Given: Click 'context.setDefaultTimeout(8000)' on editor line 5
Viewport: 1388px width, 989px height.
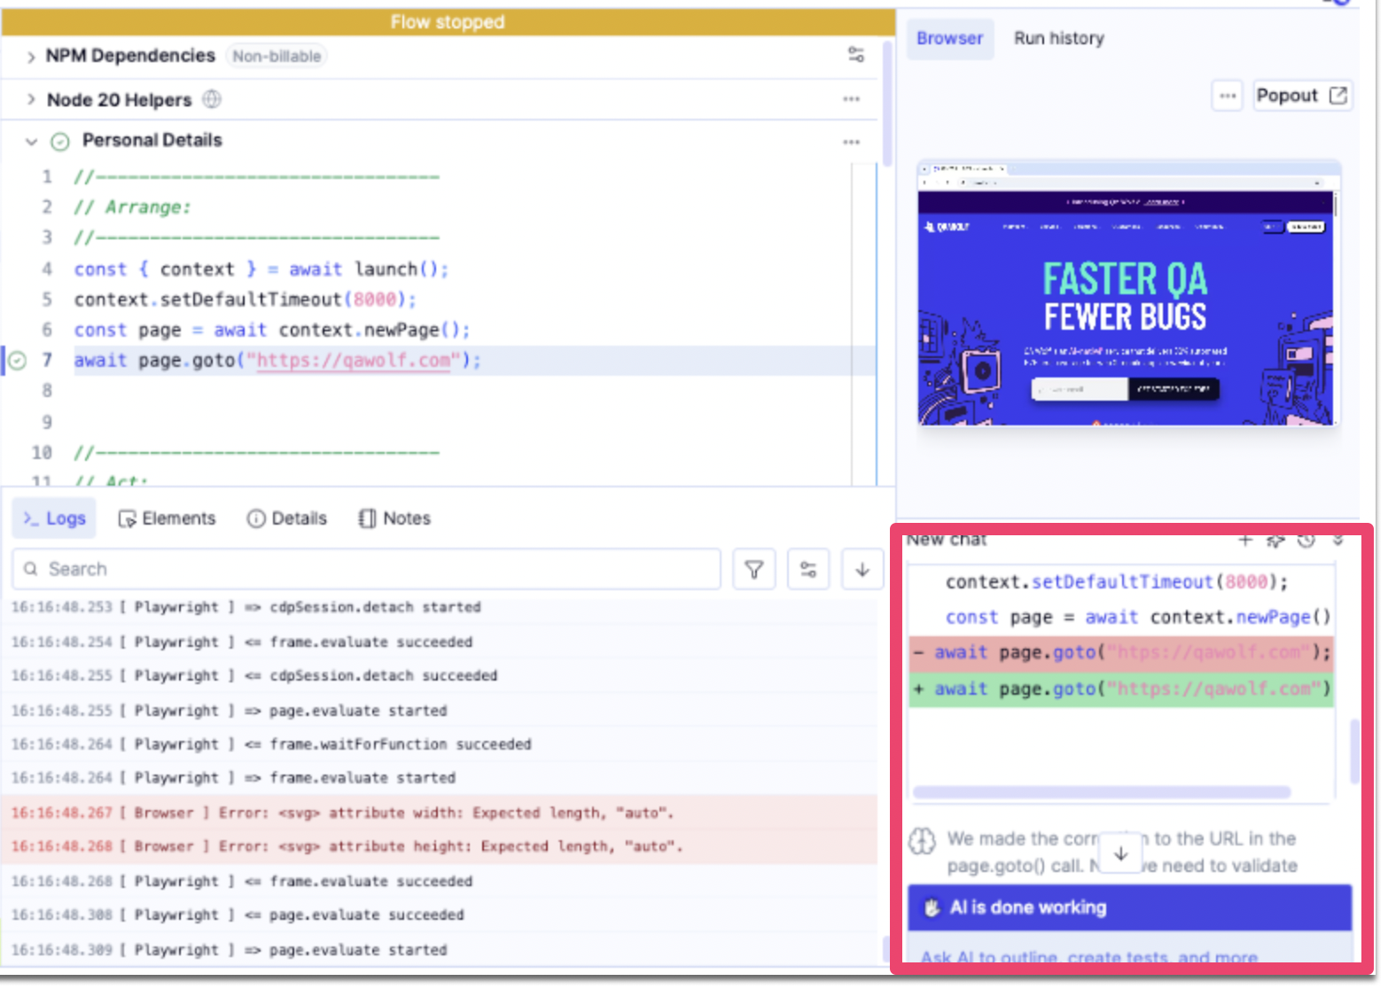Looking at the screenshot, I should pos(246,300).
